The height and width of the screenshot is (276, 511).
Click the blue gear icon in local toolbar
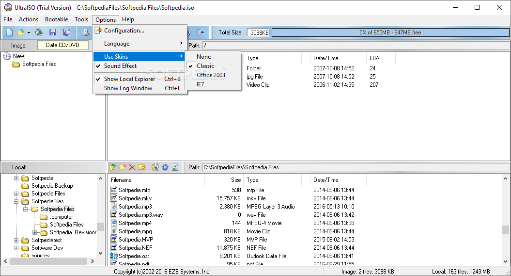pos(165,167)
